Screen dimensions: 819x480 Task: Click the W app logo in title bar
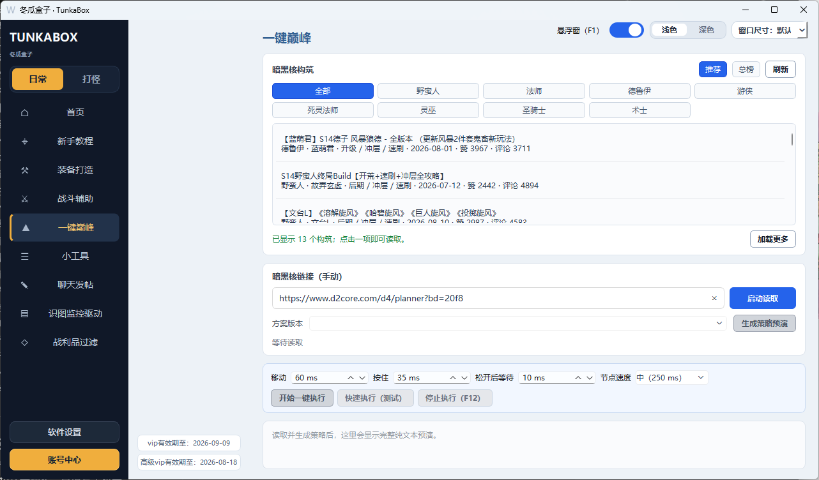pos(10,10)
